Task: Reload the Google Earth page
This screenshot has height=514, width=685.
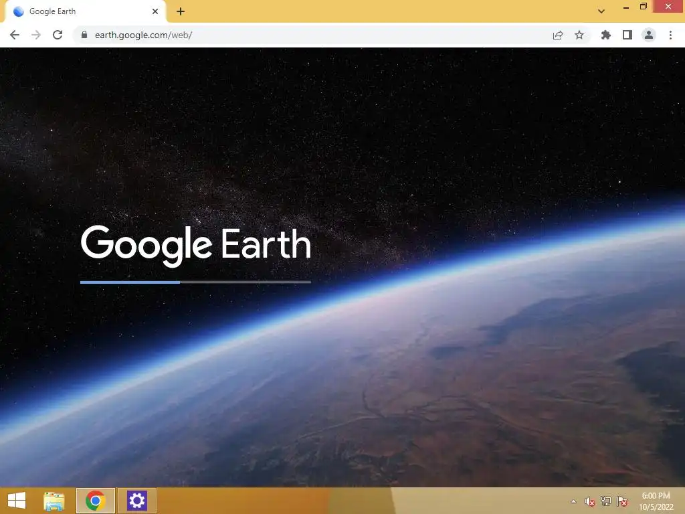Action: click(58, 35)
